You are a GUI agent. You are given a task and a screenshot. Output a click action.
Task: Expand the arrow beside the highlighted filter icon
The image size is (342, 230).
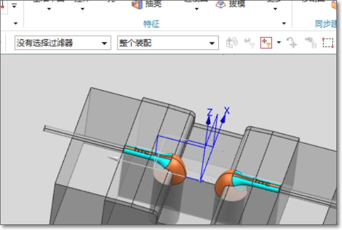(x=279, y=43)
